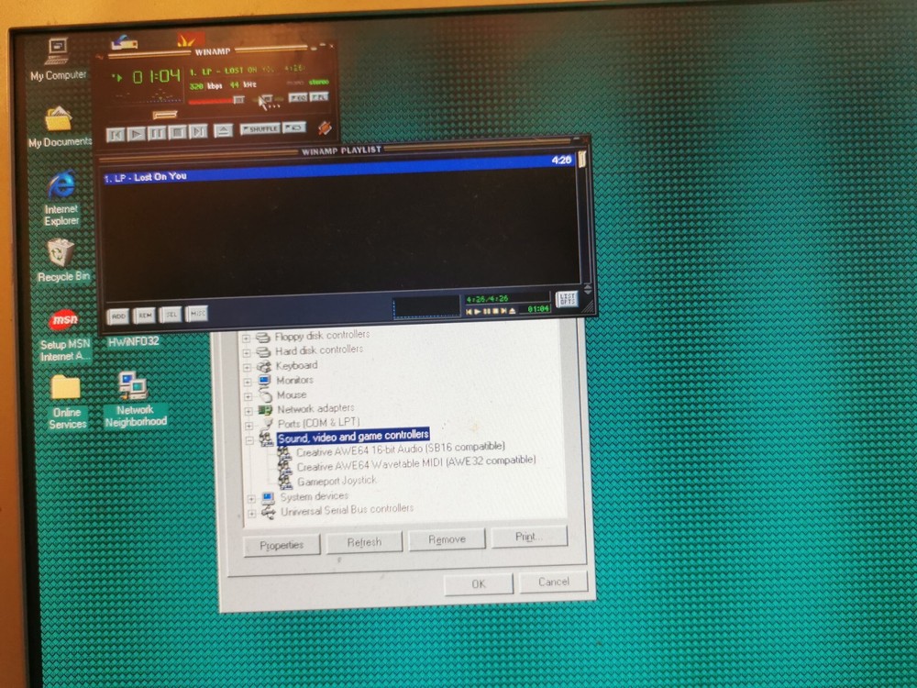Toggle Repeat mode next to Shuffle
This screenshot has width=917, height=688.
294,128
